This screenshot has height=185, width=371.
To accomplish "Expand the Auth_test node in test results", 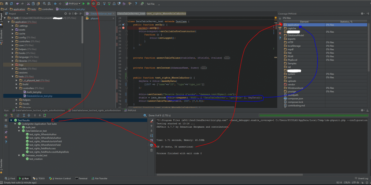I will (x=19, y=127).
